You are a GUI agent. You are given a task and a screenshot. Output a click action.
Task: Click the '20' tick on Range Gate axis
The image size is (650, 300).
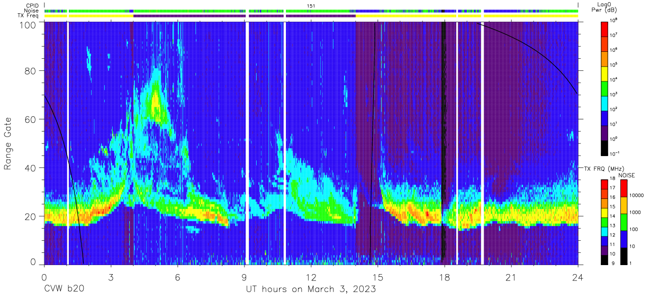pyautogui.click(x=31, y=216)
